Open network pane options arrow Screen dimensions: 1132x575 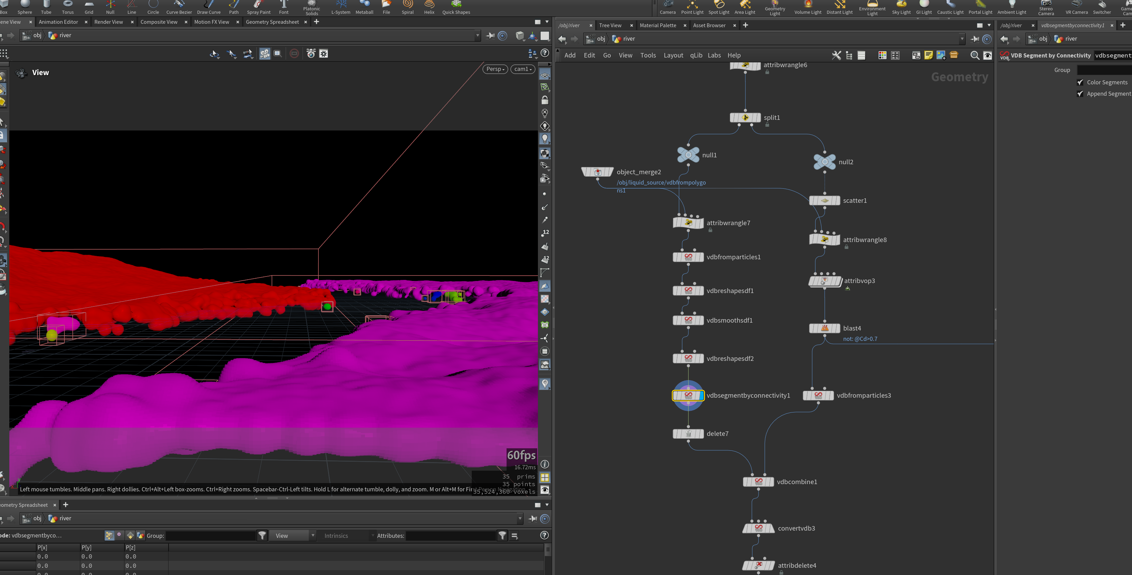(989, 25)
